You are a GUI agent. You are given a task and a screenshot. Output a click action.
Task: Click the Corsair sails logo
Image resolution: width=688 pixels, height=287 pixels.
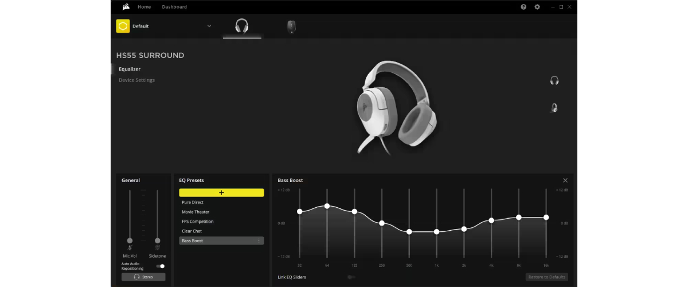126,7
